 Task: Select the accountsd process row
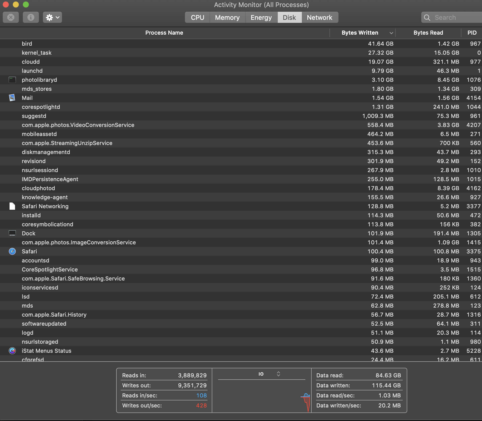click(x=241, y=260)
